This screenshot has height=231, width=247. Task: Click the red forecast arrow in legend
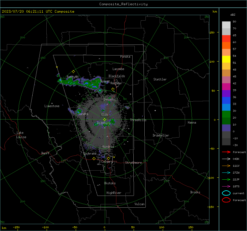[226, 152]
